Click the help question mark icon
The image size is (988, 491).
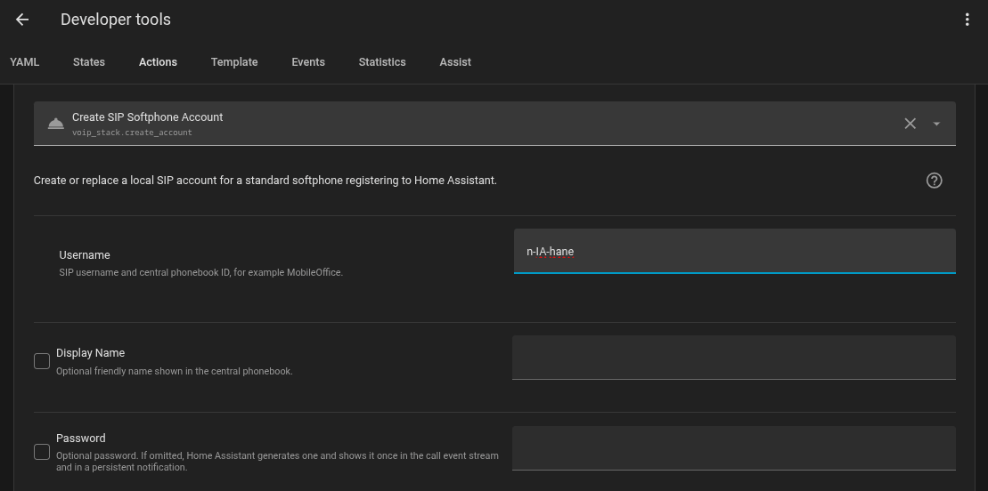[x=934, y=181]
